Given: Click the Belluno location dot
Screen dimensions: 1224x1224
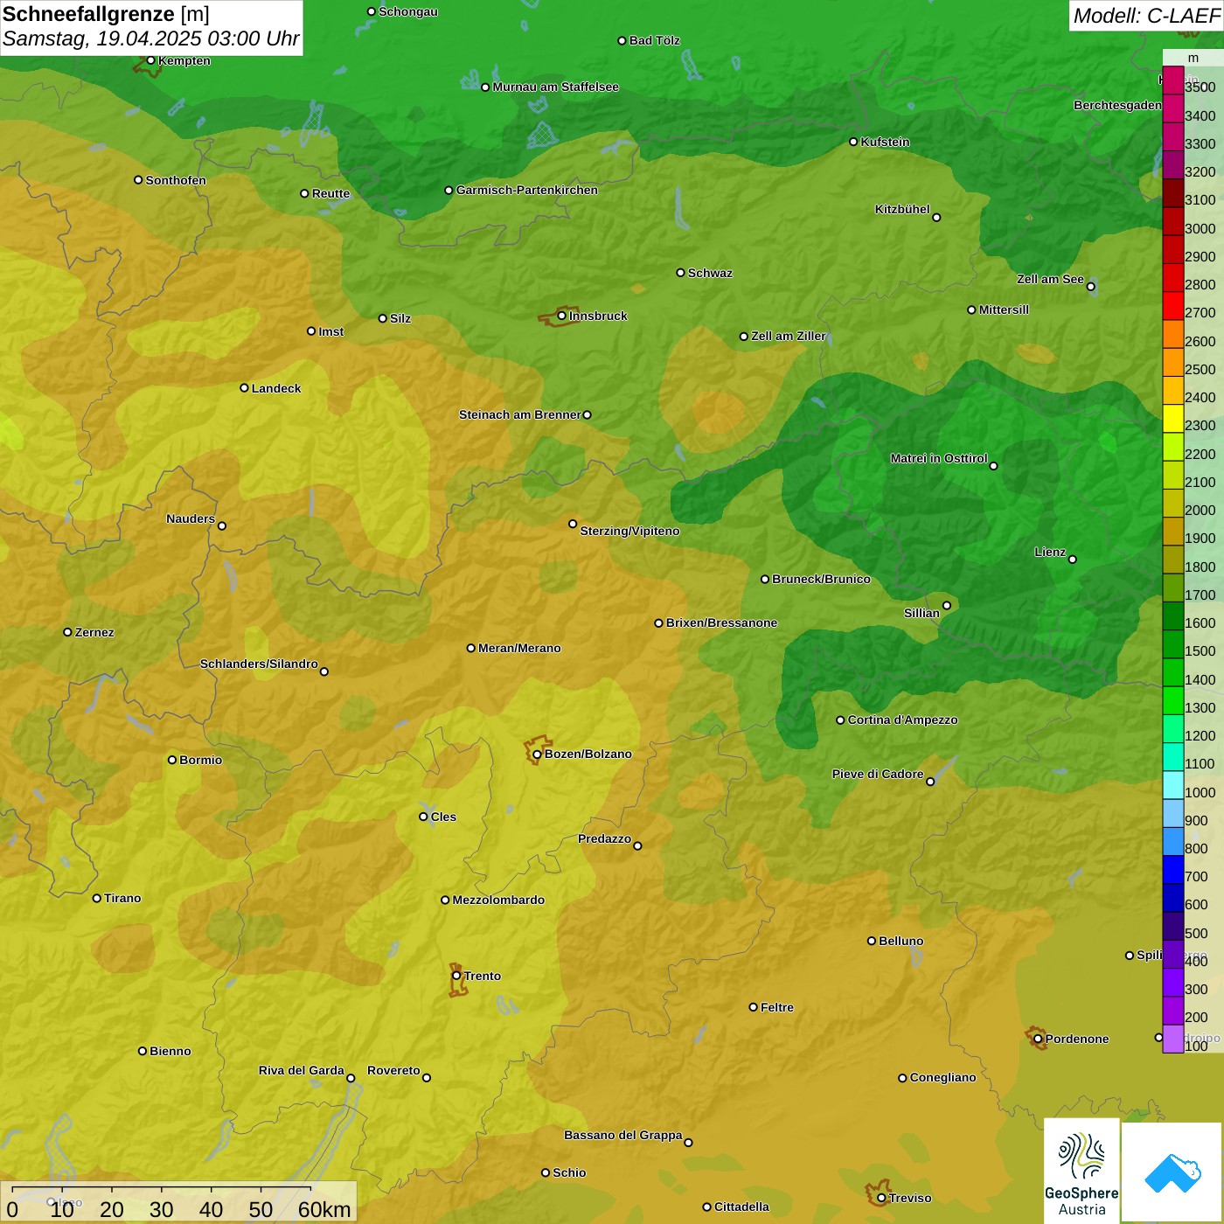Looking at the screenshot, I should [x=872, y=941].
